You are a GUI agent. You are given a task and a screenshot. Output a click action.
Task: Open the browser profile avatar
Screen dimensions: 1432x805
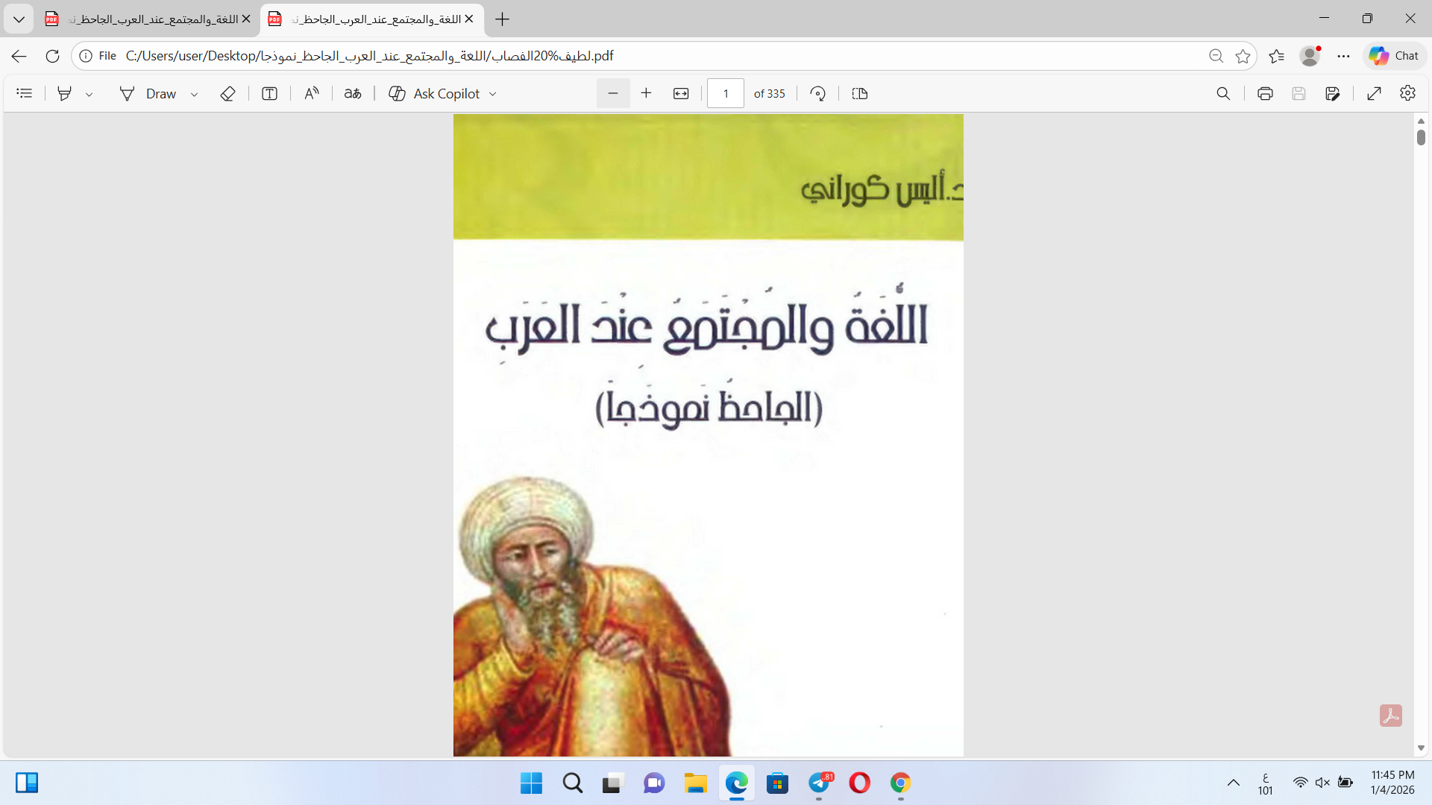1310,56
